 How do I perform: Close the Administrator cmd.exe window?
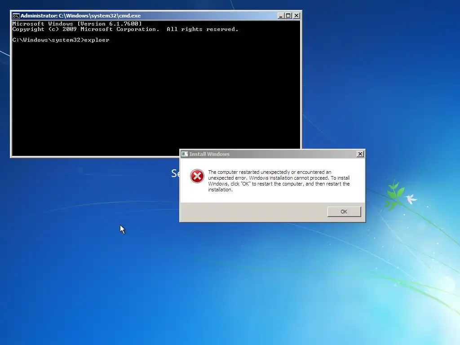(x=296, y=16)
